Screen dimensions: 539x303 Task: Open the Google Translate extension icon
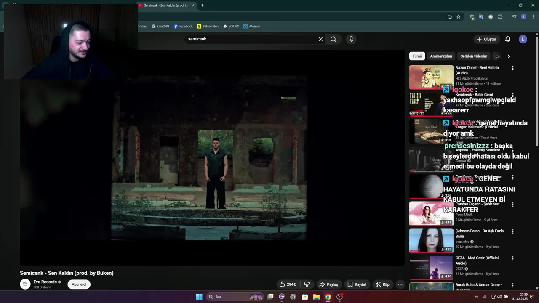[481, 17]
